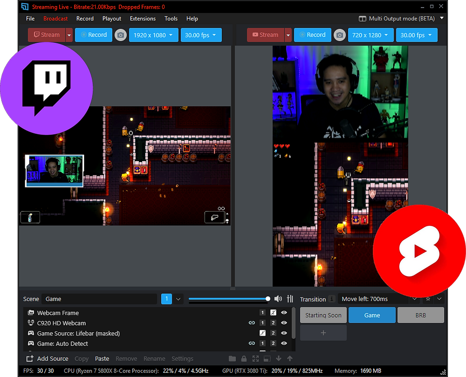The width and height of the screenshot is (466, 377).
Task: Move source up with arrow icon
Action: coord(290,358)
